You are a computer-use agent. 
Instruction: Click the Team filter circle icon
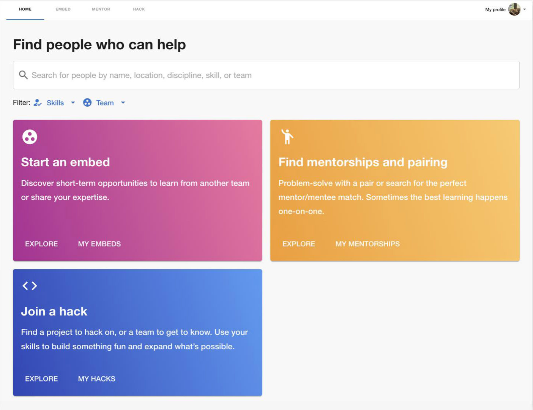(x=87, y=102)
